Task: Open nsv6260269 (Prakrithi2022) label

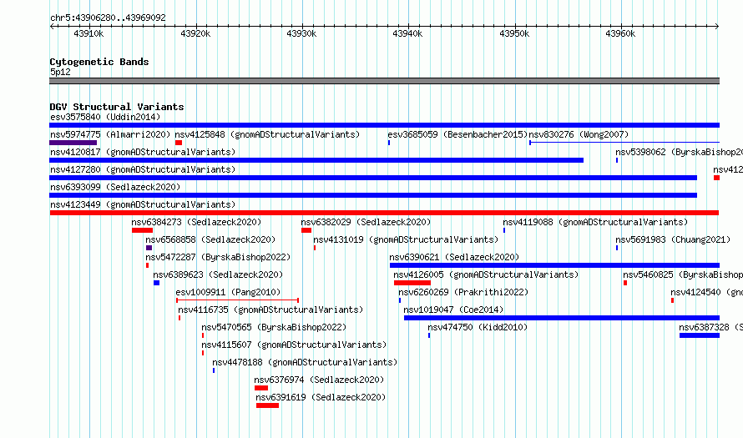Action: pyautogui.click(x=463, y=292)
